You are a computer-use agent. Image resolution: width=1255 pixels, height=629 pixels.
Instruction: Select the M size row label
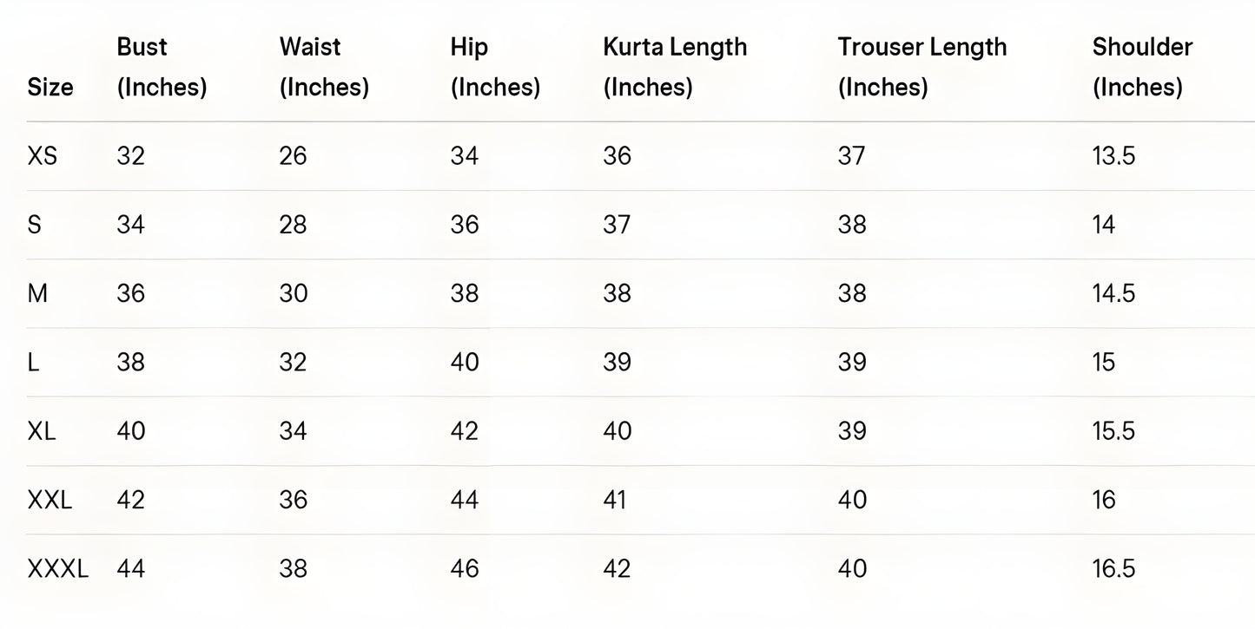coord(37,293)
